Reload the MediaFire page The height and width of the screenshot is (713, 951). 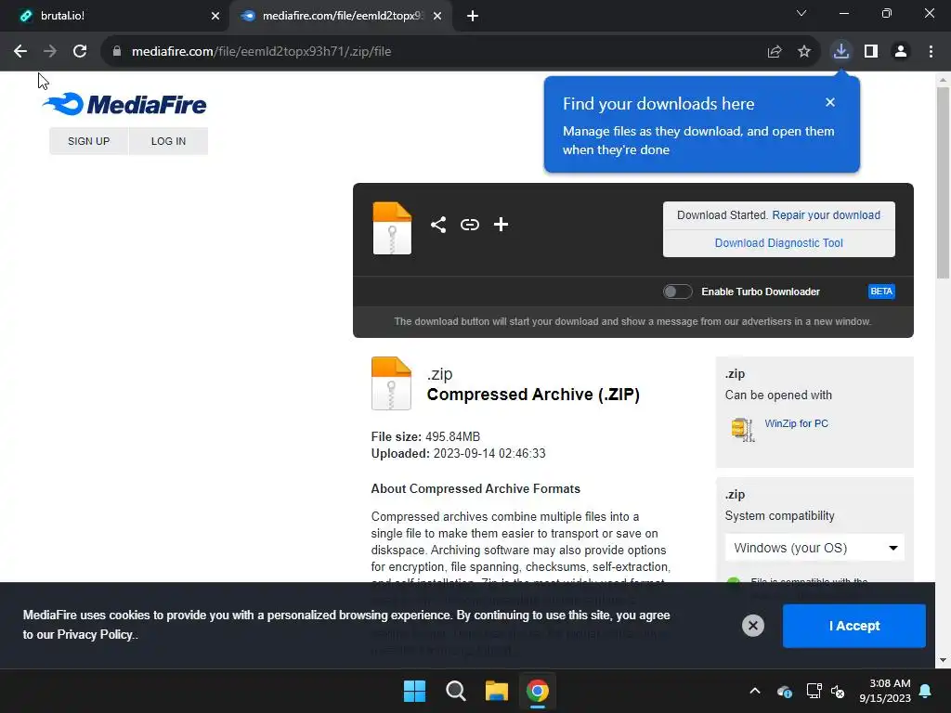[x=80, y=52]
